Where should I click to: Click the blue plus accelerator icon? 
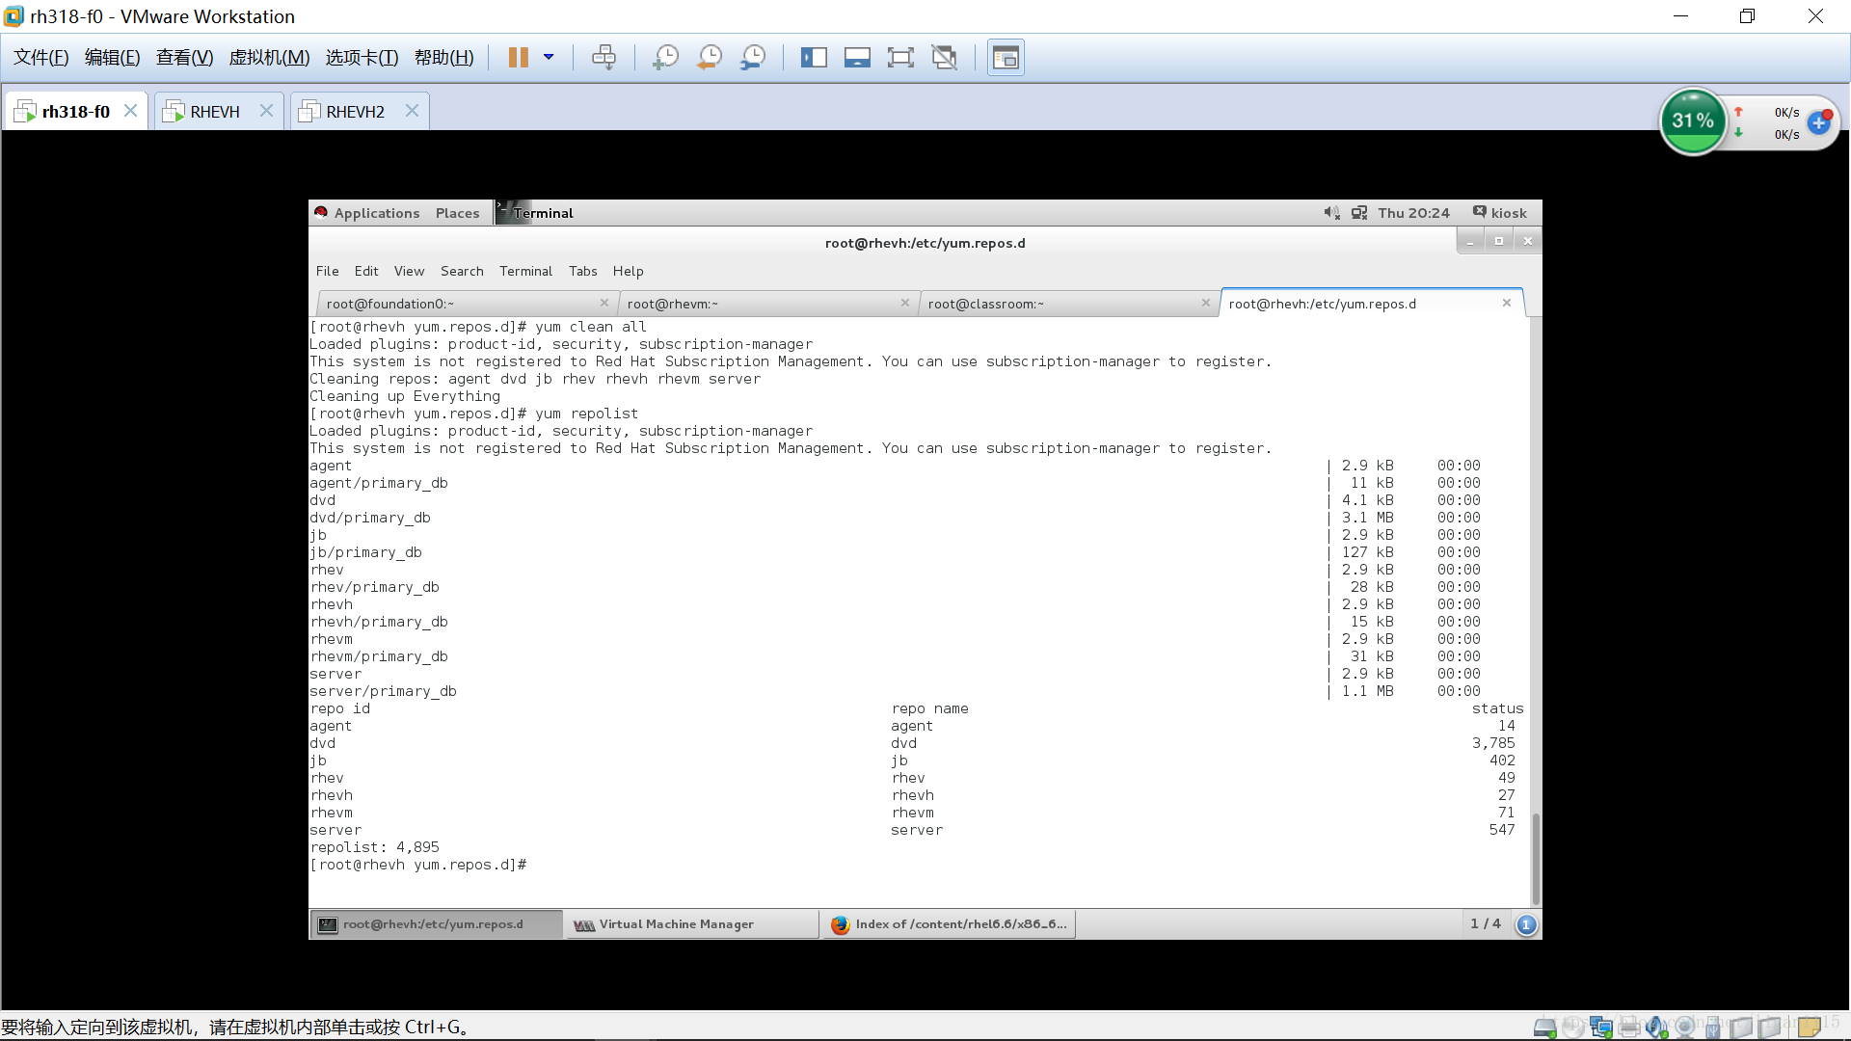pos(1818,123)
